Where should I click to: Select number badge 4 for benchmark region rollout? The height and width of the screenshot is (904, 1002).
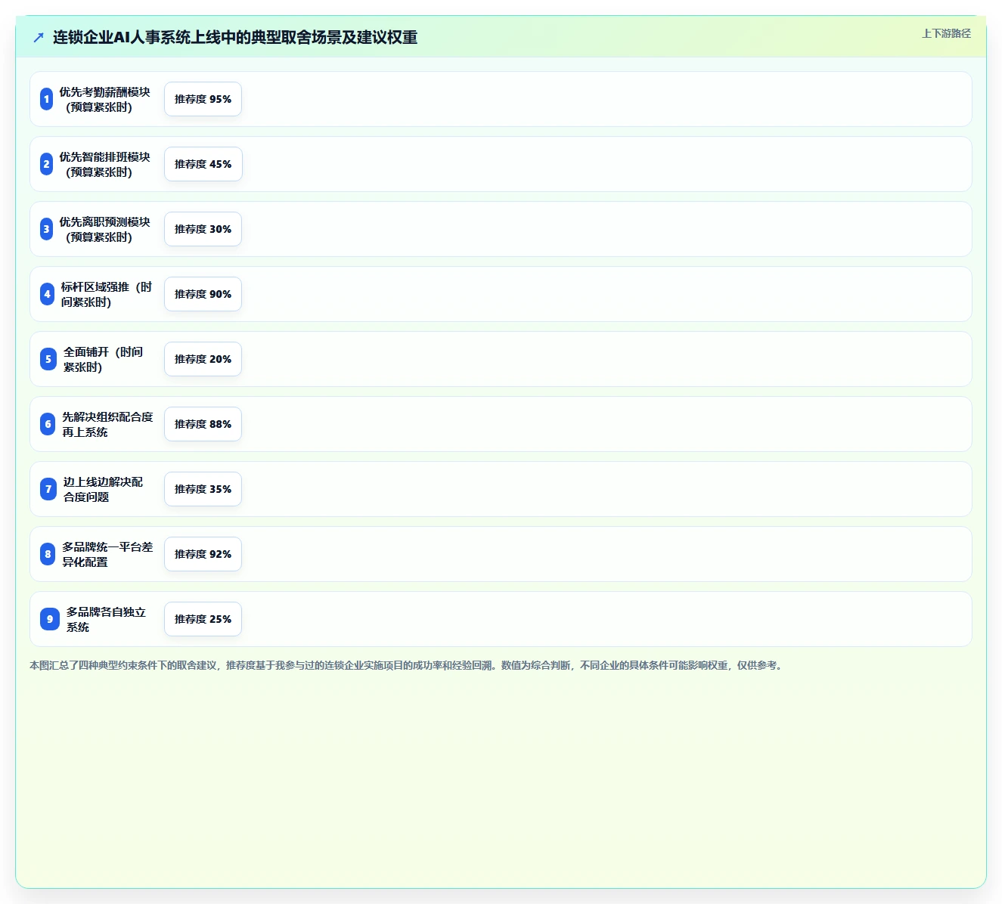48,294
